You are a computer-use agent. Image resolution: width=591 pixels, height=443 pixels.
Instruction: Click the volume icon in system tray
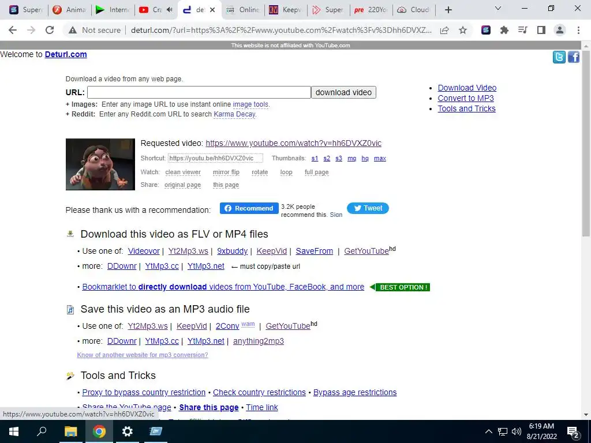517,431
